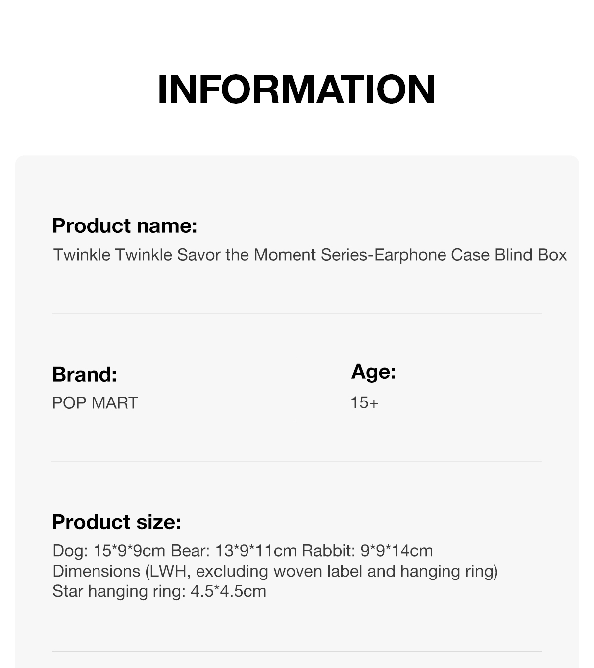Click vertical divider between Brand and Age
The image size is (594, 668).
[297, 391]
